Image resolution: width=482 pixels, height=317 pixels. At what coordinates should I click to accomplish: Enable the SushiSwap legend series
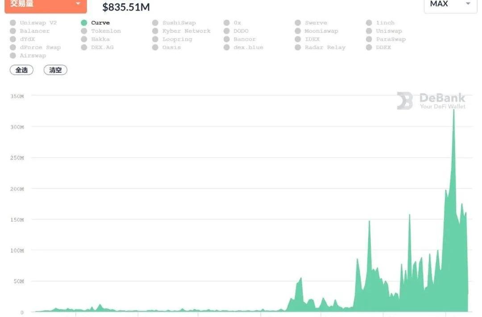click(x=179, y=23)
